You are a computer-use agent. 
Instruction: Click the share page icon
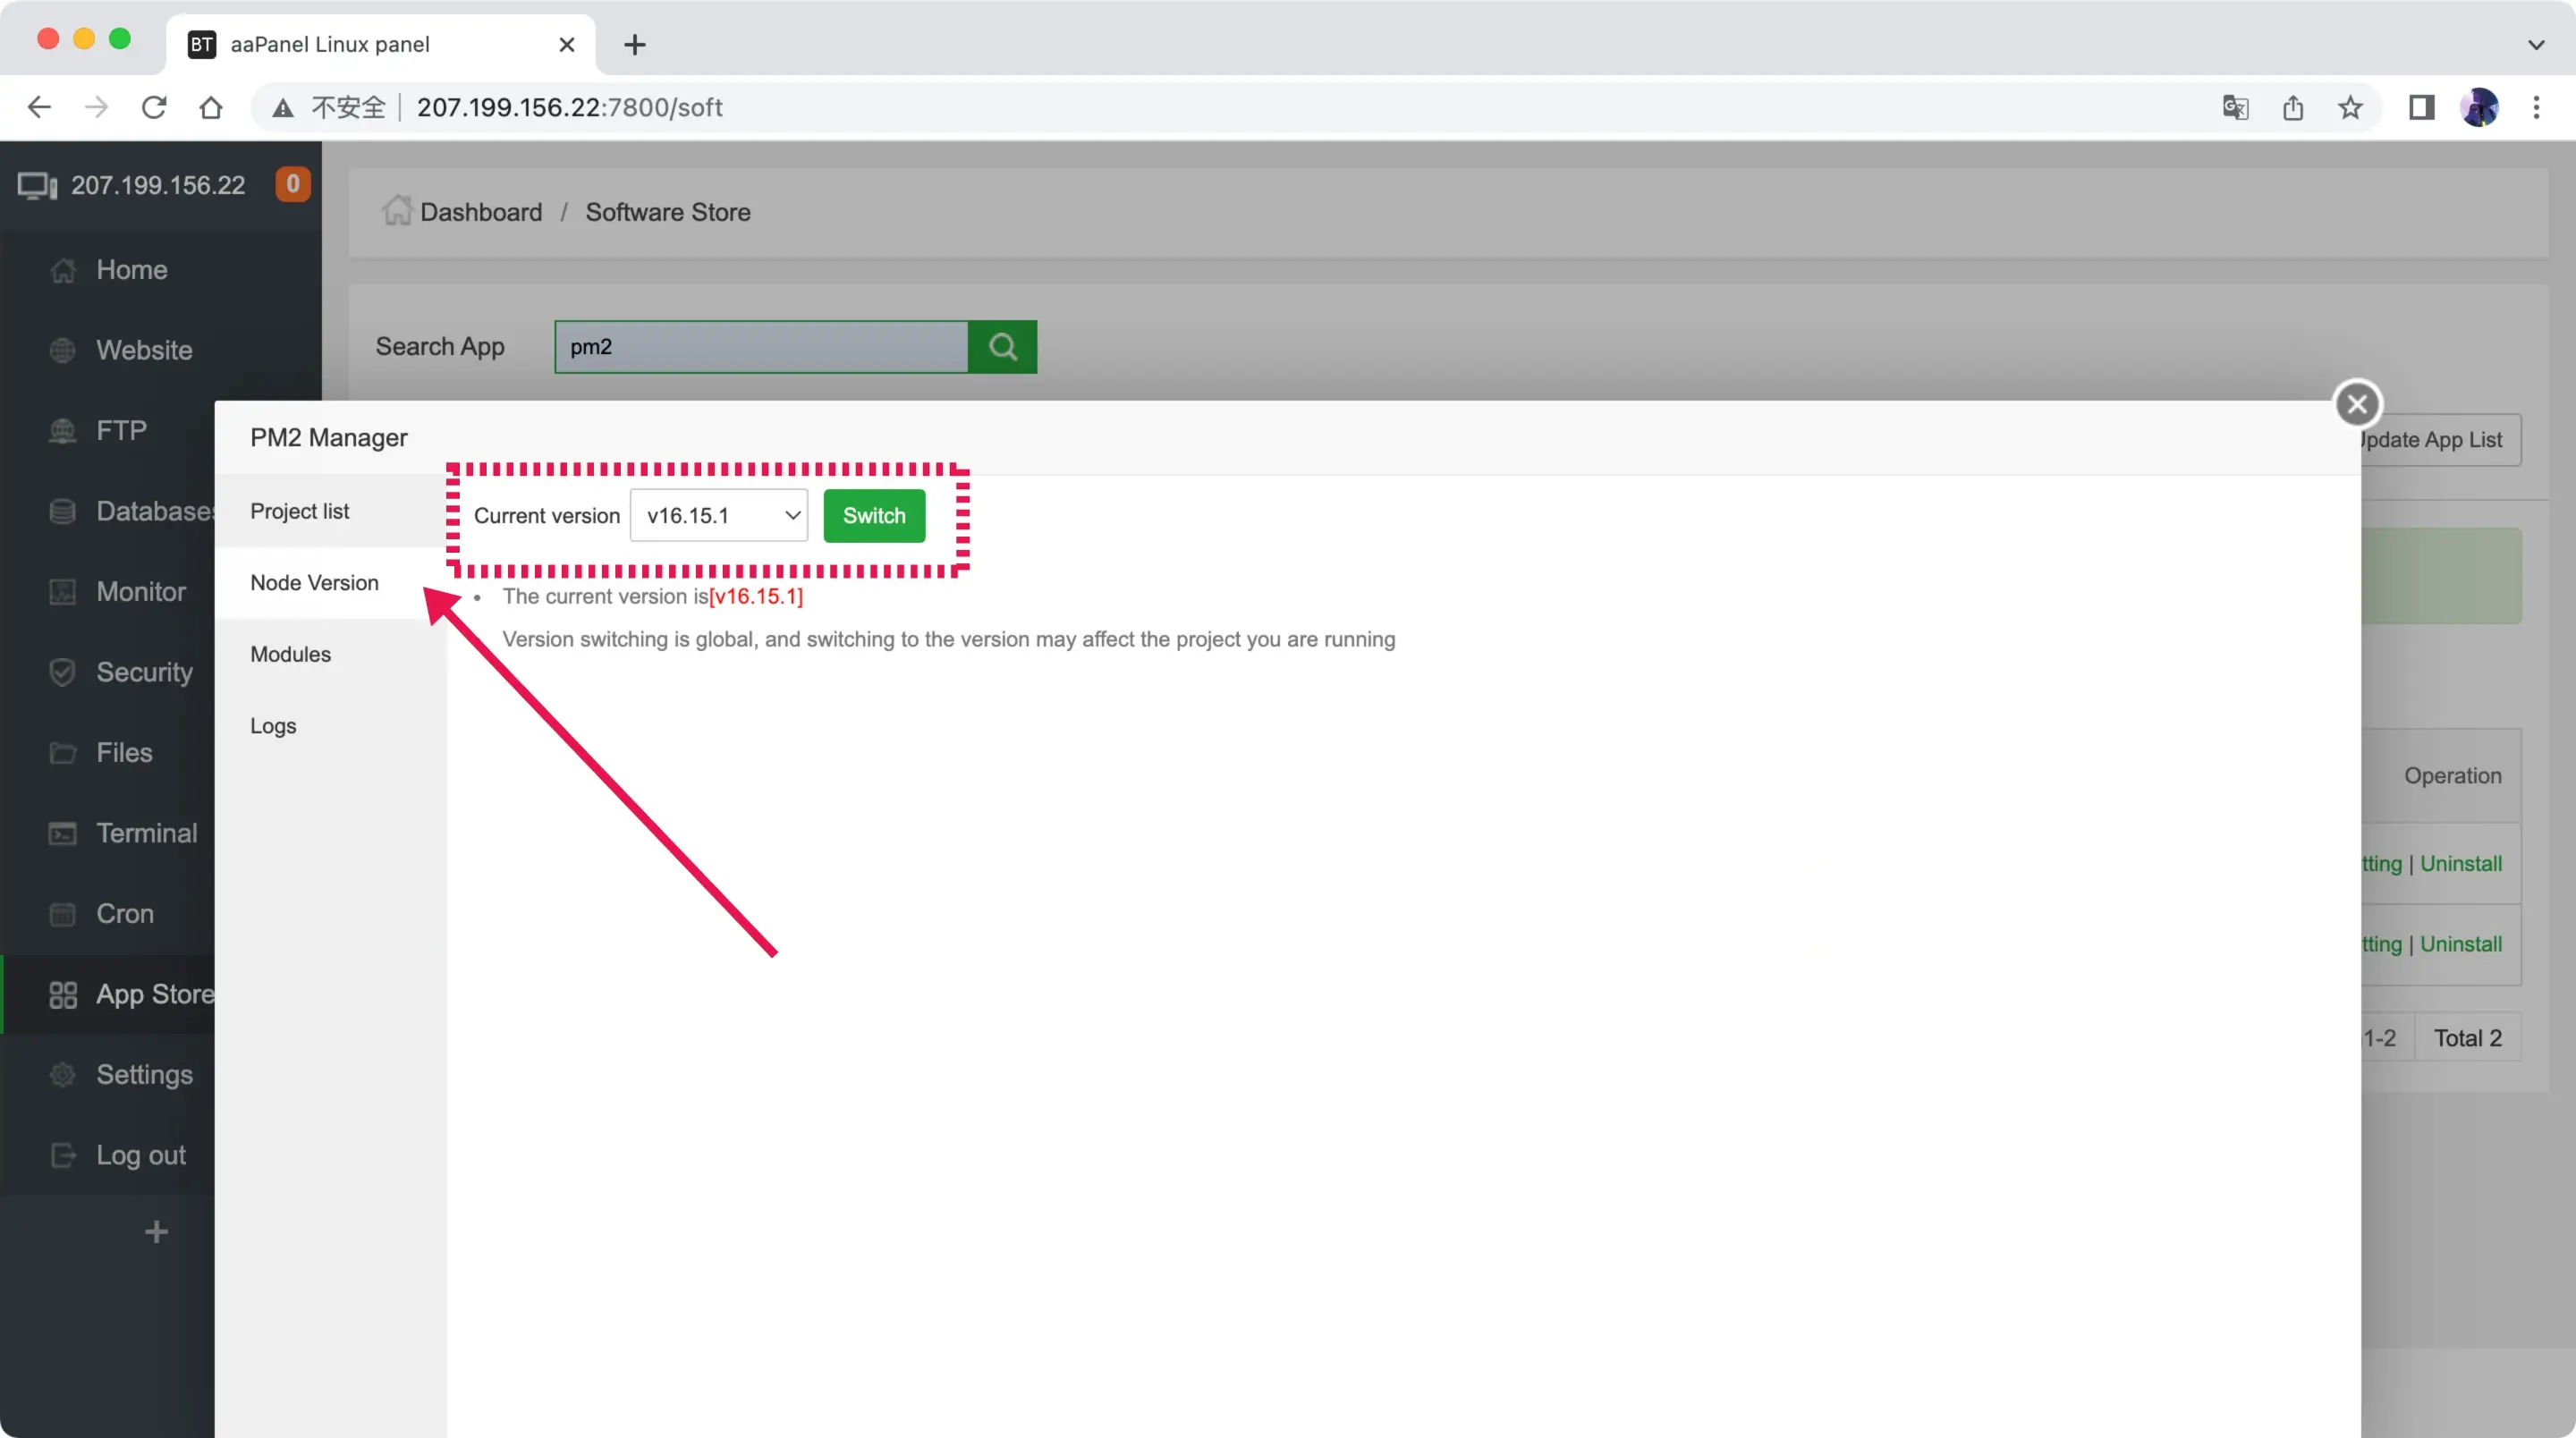tap(2293, 107)
